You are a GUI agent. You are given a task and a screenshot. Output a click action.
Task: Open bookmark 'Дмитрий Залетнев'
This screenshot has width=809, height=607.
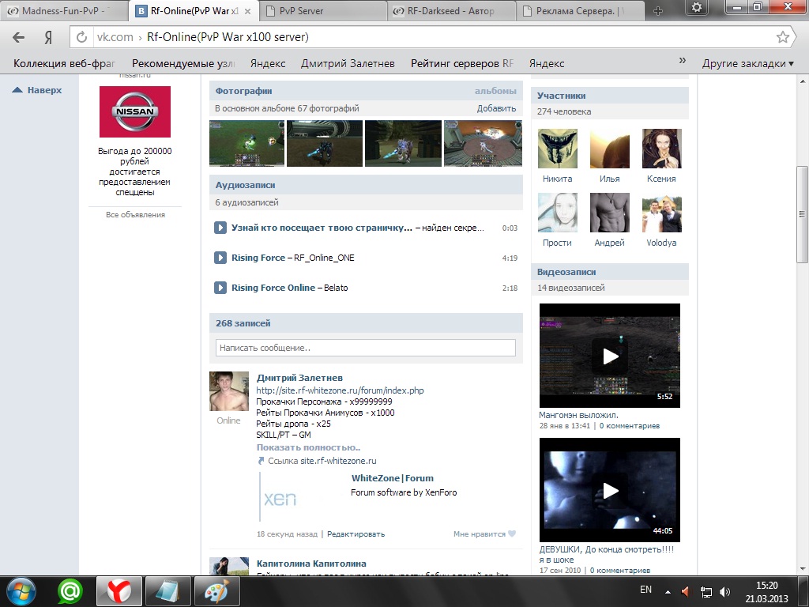click(348, 63)
